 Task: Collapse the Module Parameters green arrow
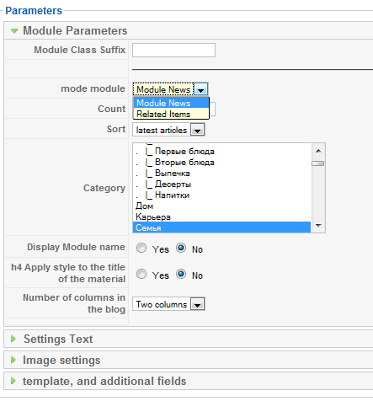point(14,30)
